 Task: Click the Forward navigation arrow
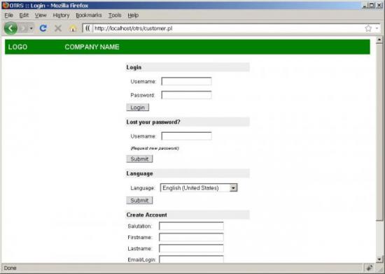point(24,29)
